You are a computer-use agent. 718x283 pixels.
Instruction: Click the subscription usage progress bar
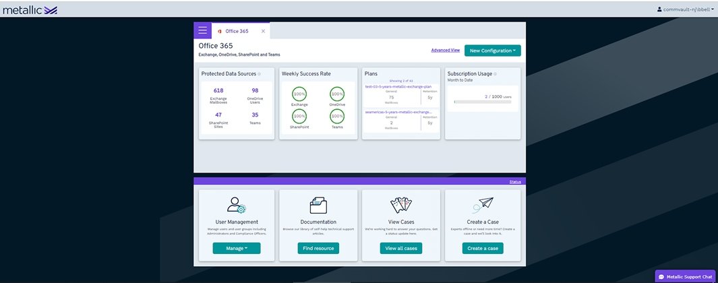point(482,102)
